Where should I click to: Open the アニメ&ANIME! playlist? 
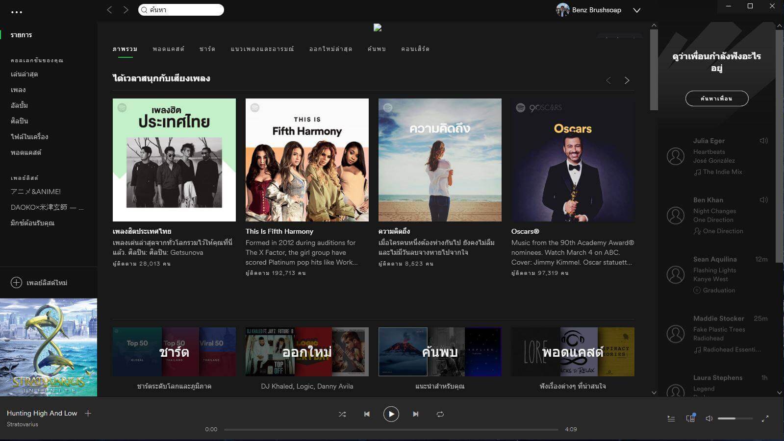[36, 192]
